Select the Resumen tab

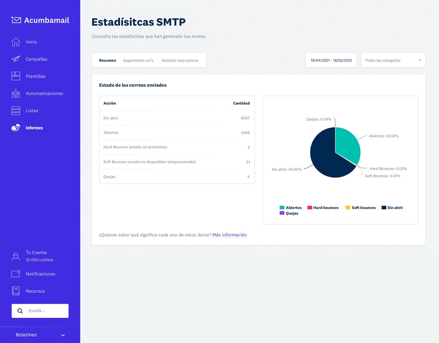point(107,60)
